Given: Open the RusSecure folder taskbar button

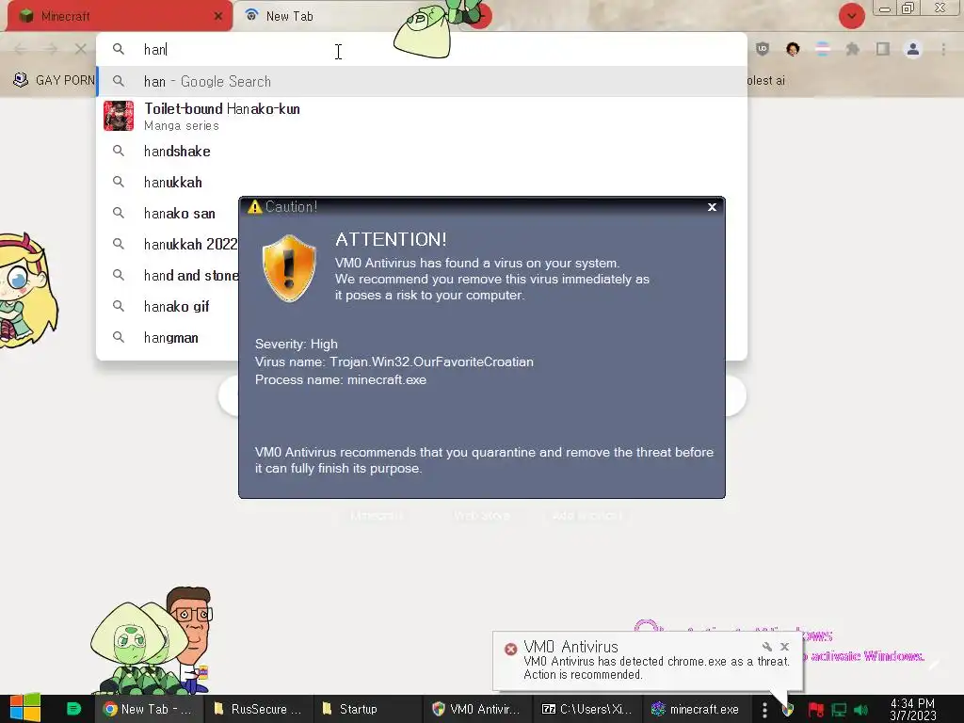Looking at the screenshot, I should click(258, 709).
